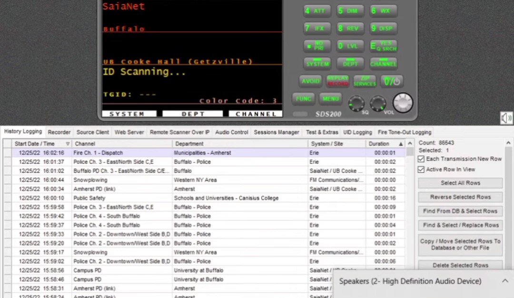
Task: Sort by the Department column header
Action: pyautogui.click(x=240, y=144)
